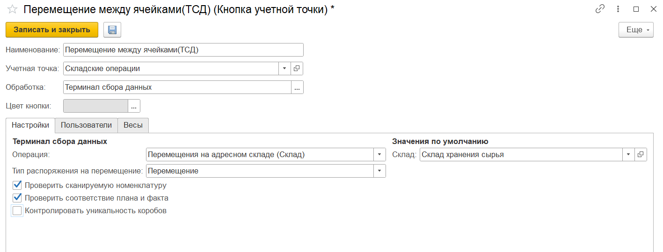
Task: Open the Учетная точка linked record icon
Action: pyautogui.click(x=297, y=69)
